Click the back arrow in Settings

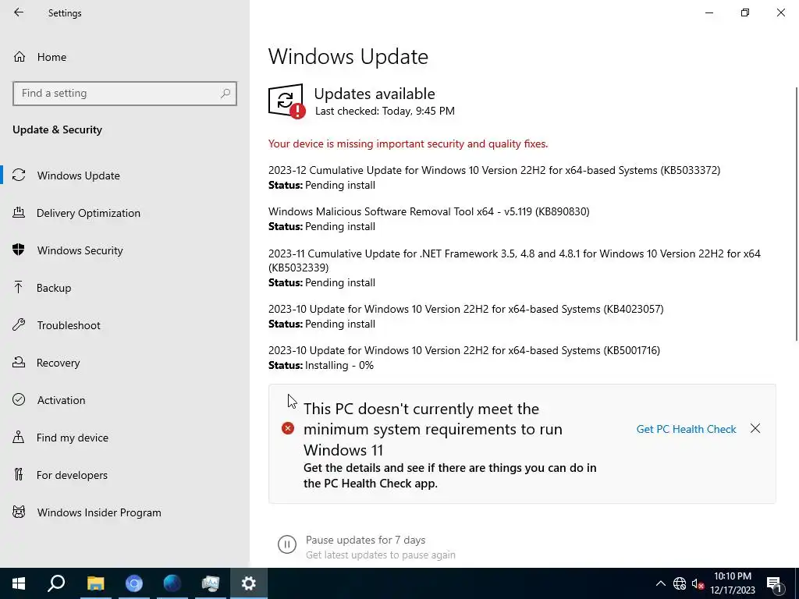[x=19, y=12]
